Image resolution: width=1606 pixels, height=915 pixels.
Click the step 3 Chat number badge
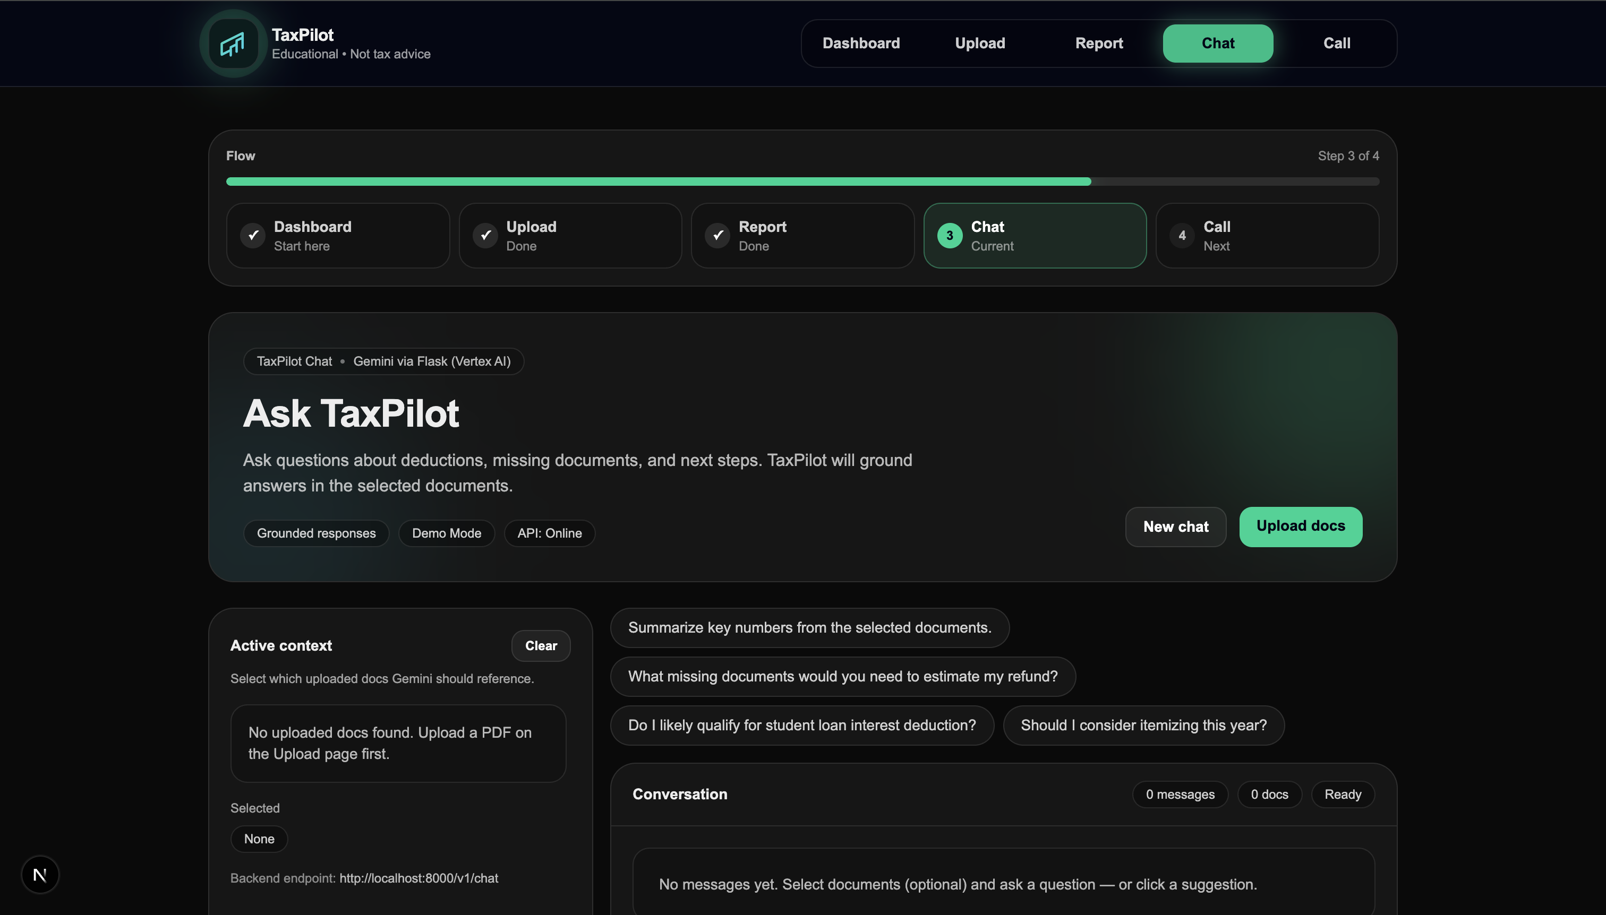pos(950,236)
